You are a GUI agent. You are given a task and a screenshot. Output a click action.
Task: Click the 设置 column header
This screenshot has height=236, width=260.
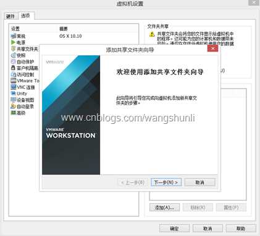15,29
